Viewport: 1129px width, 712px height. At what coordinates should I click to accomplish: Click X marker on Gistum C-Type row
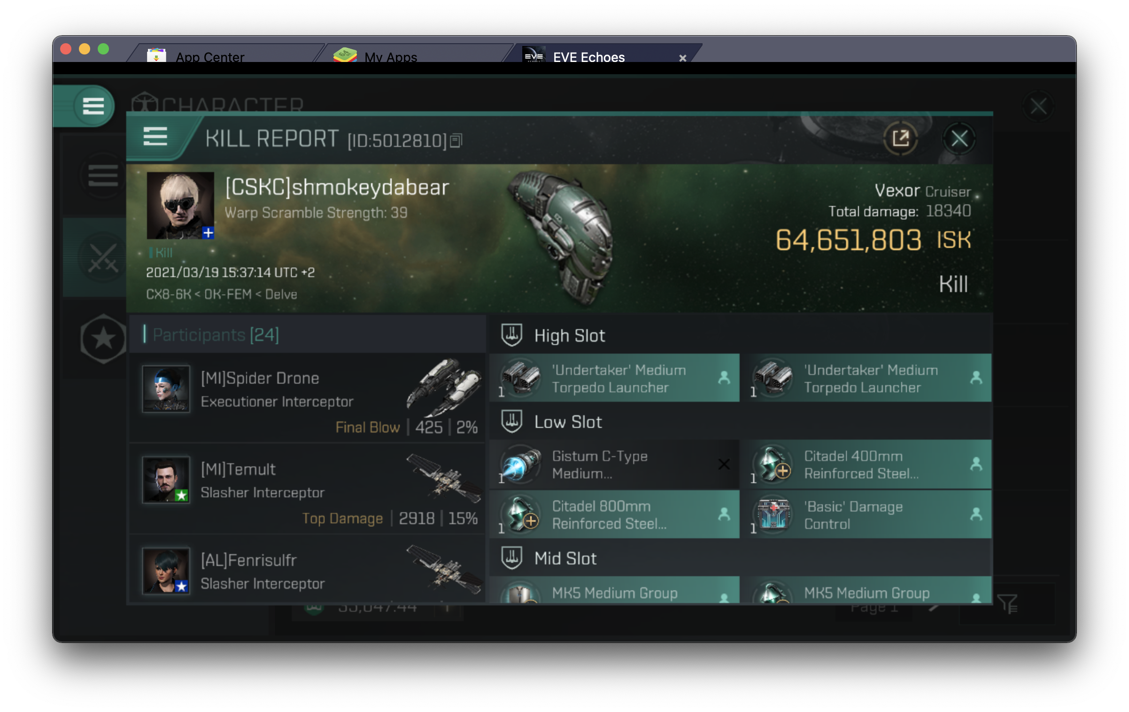724,464
